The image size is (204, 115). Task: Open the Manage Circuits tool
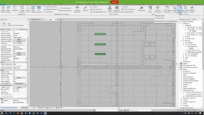179,9
